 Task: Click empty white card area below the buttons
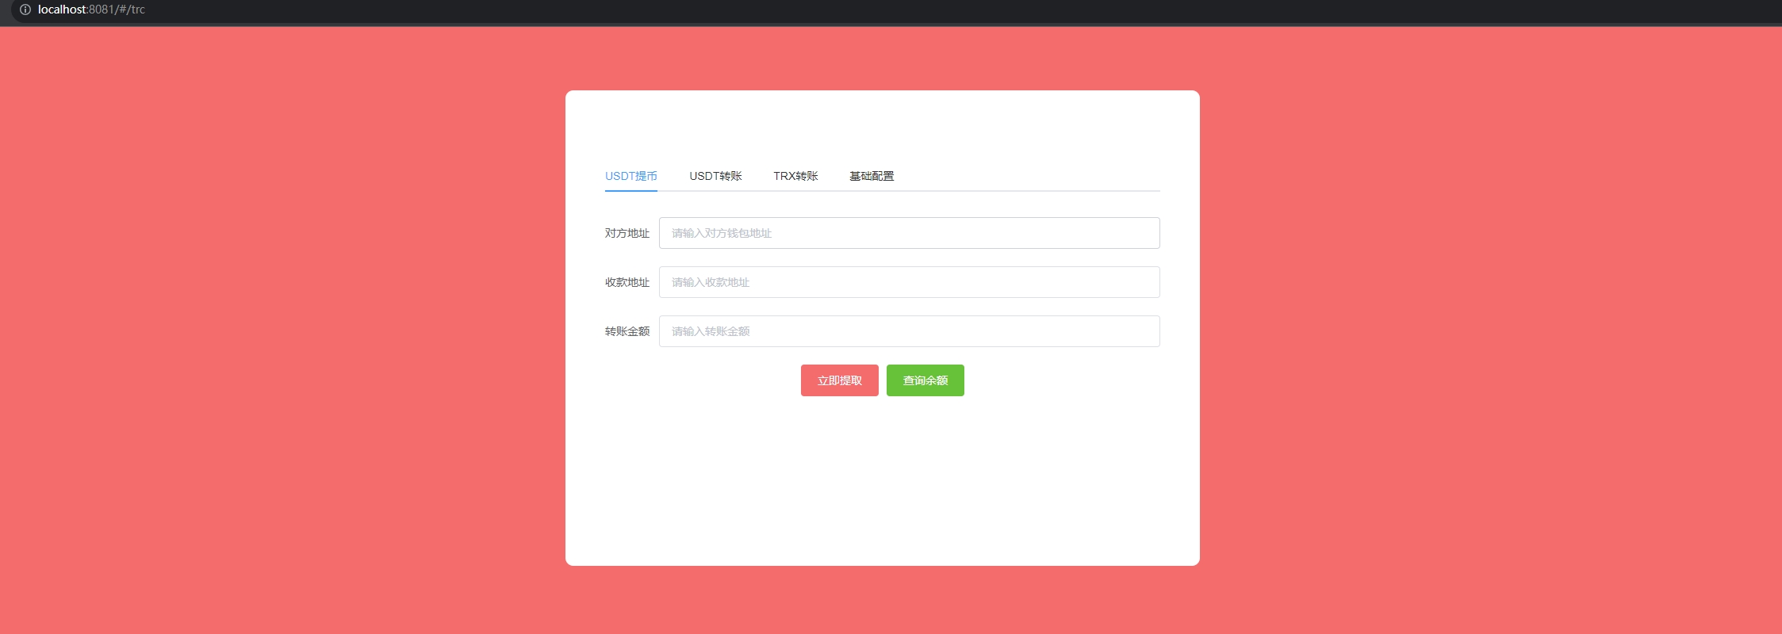click(x=882, y=483)
